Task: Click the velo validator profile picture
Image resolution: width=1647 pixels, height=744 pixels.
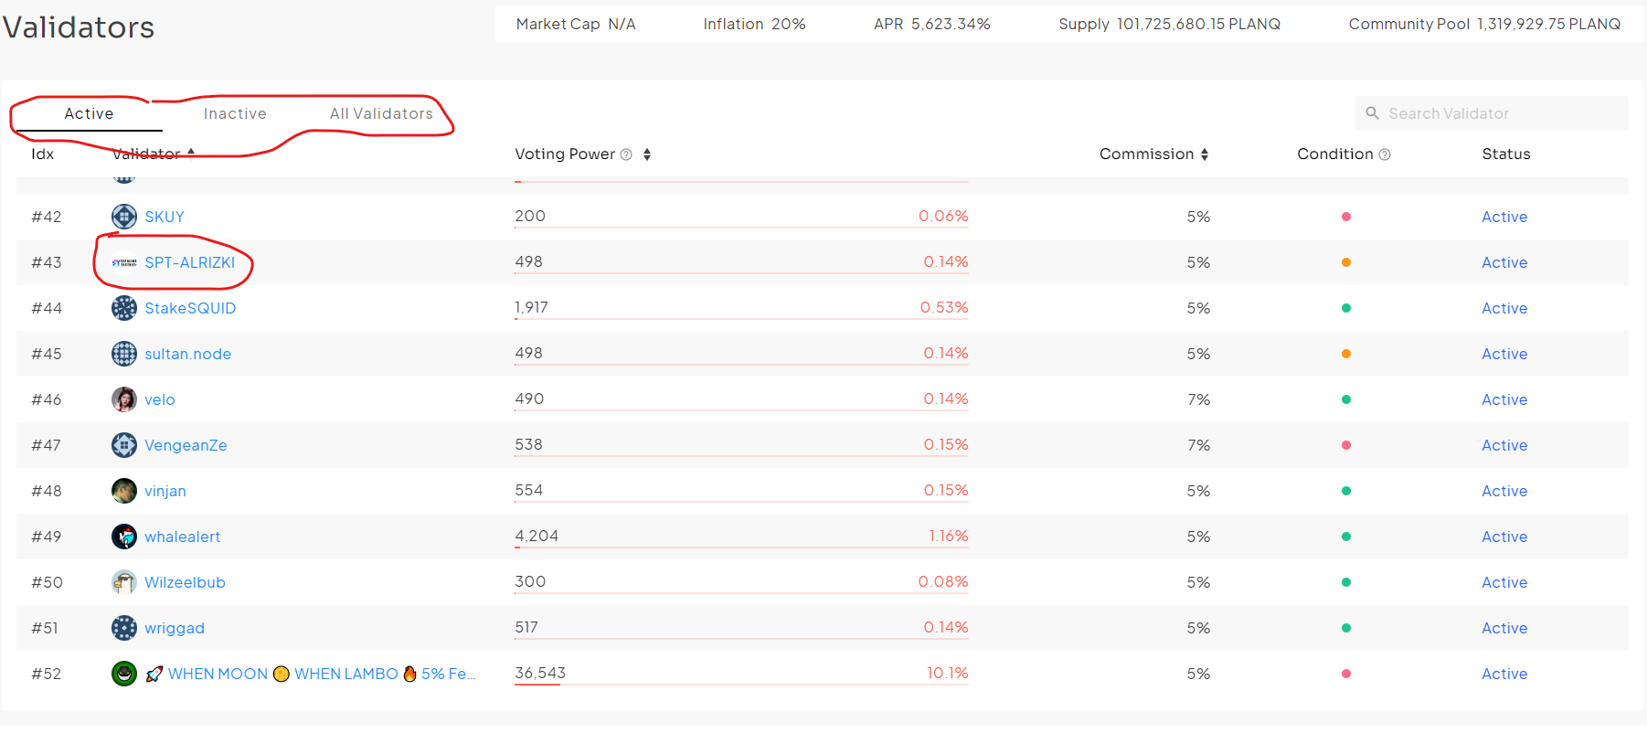Action: [x=124, y=399]
